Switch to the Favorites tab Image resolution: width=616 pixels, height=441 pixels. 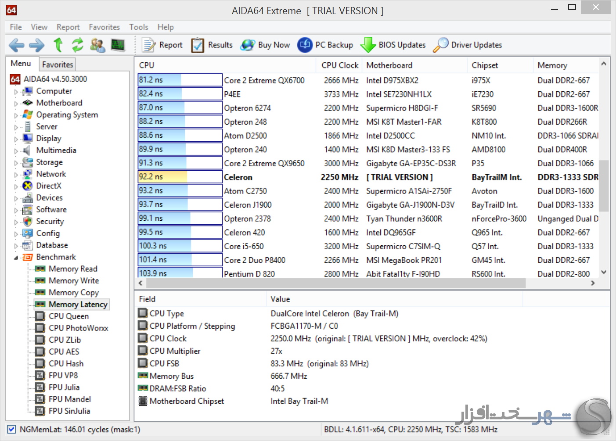[58, 65]
